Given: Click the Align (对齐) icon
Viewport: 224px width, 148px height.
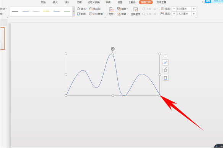Looking at the screenshot, I should pos(112,10).
